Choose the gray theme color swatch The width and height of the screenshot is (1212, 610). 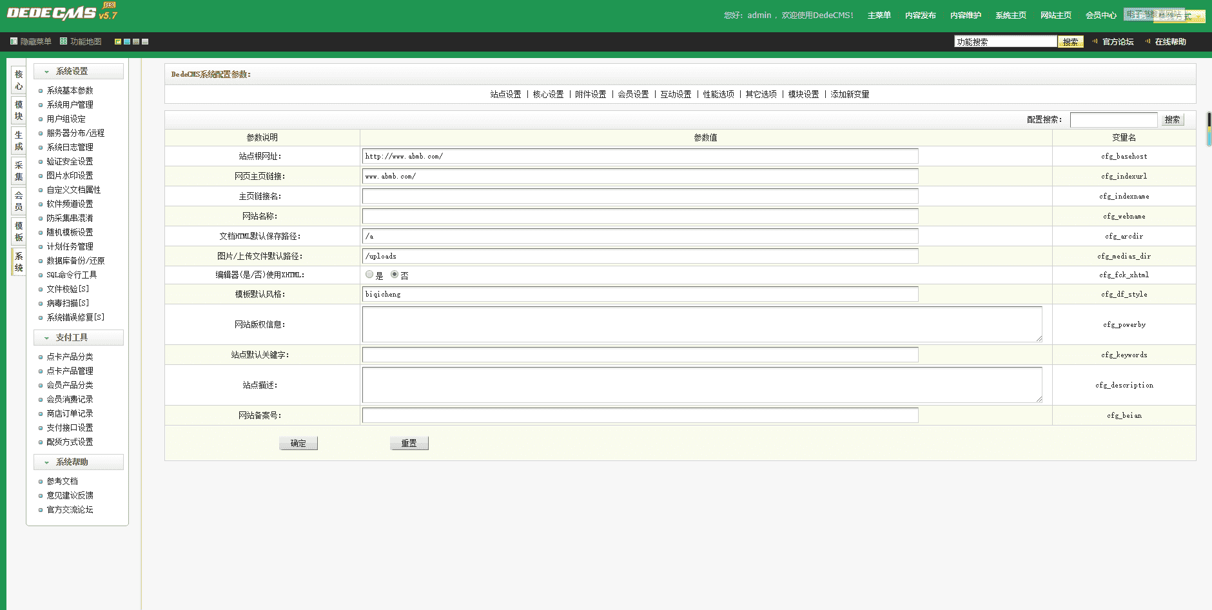click(145, 42)
